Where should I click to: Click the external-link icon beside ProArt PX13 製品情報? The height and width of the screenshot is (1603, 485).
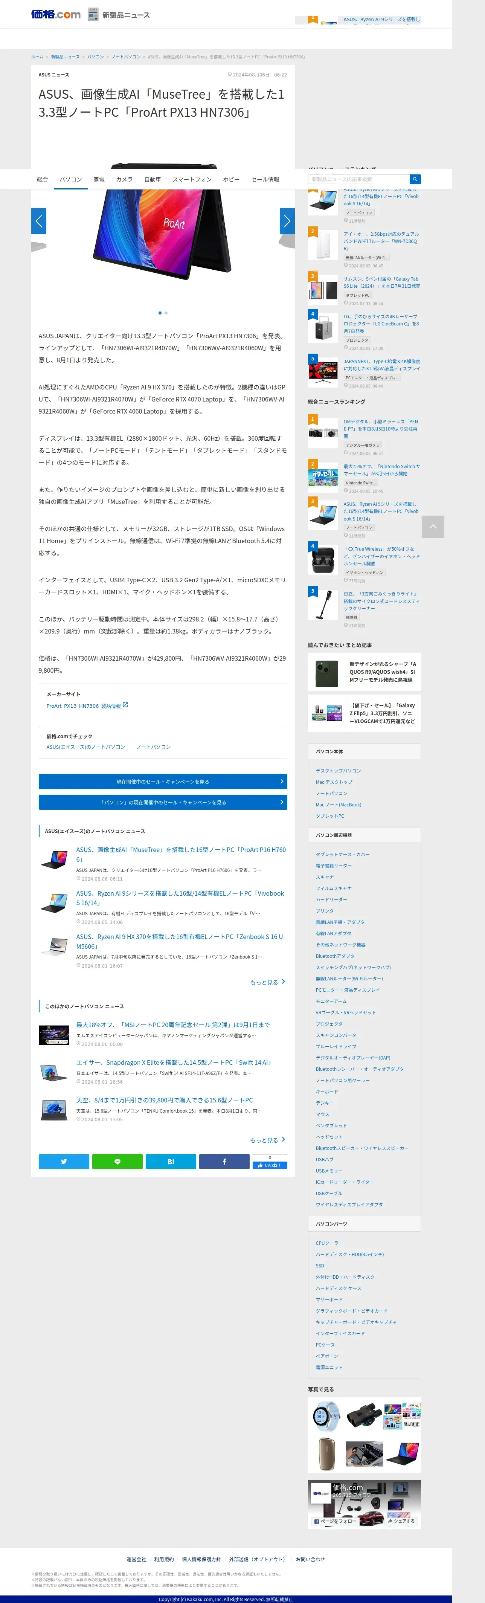126,705
